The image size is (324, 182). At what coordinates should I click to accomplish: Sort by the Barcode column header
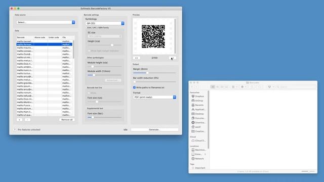(25, 37)
